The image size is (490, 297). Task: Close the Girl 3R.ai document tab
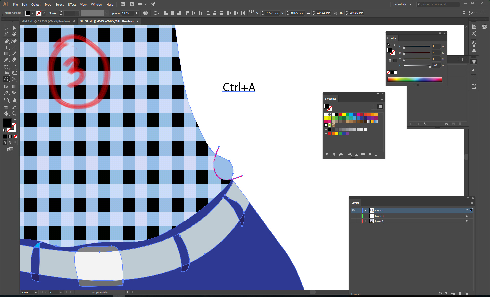138,21
